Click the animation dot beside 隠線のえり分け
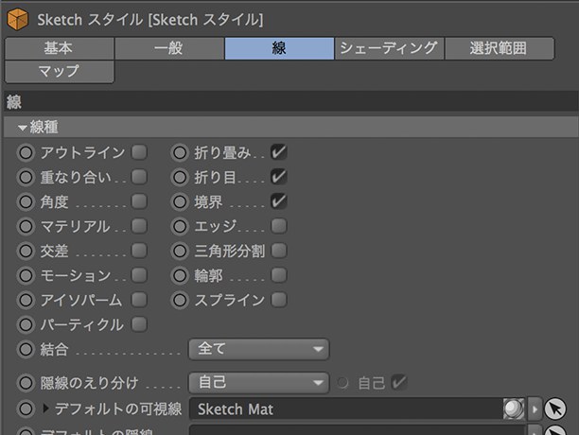 pyautogui.click(x=26, y=383)
